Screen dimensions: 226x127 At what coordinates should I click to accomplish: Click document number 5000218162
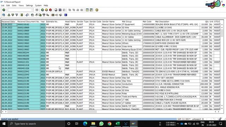pos(29,24)
